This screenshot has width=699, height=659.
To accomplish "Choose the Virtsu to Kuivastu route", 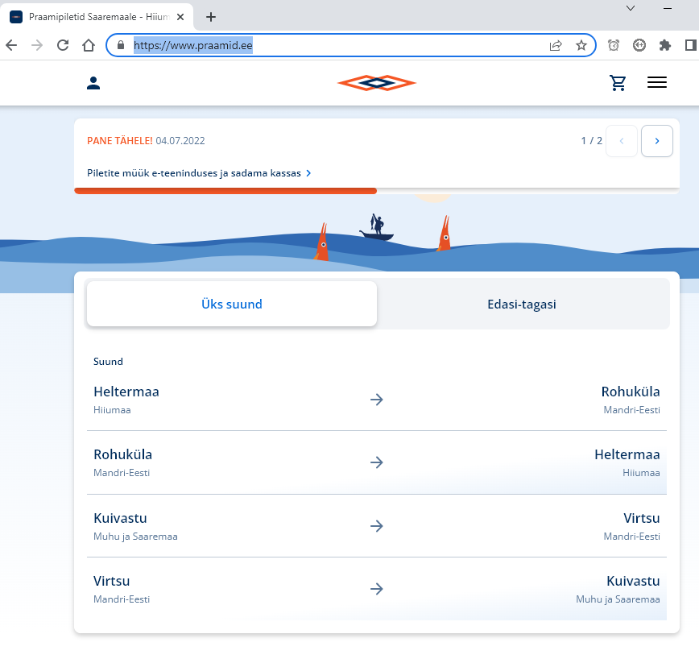I will coord(376,589).
